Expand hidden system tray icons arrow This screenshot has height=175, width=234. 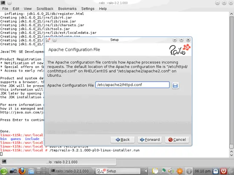coord(146,171)
